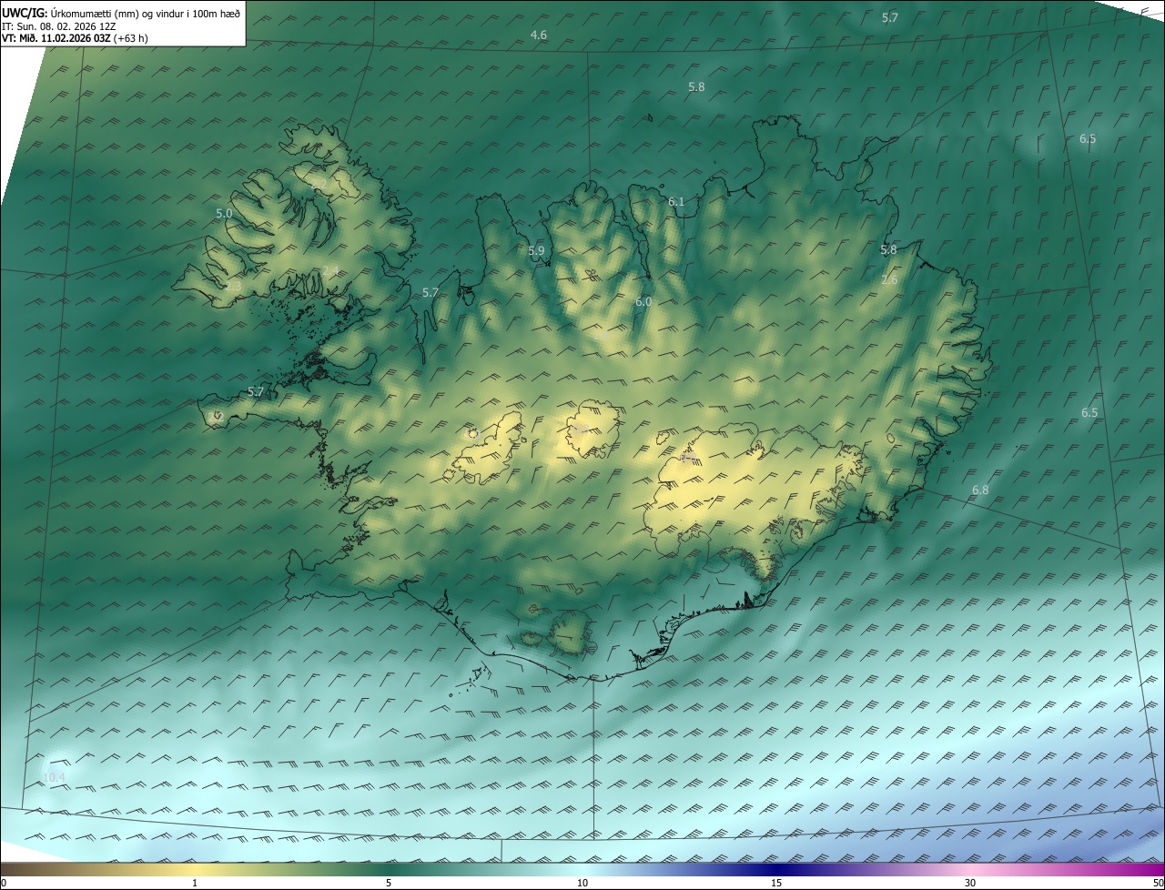Screen dimensions: 1165x890
Task: Click the '5.7' label beside the Snæfellsnes peninsula
Action: pos(256,392)
